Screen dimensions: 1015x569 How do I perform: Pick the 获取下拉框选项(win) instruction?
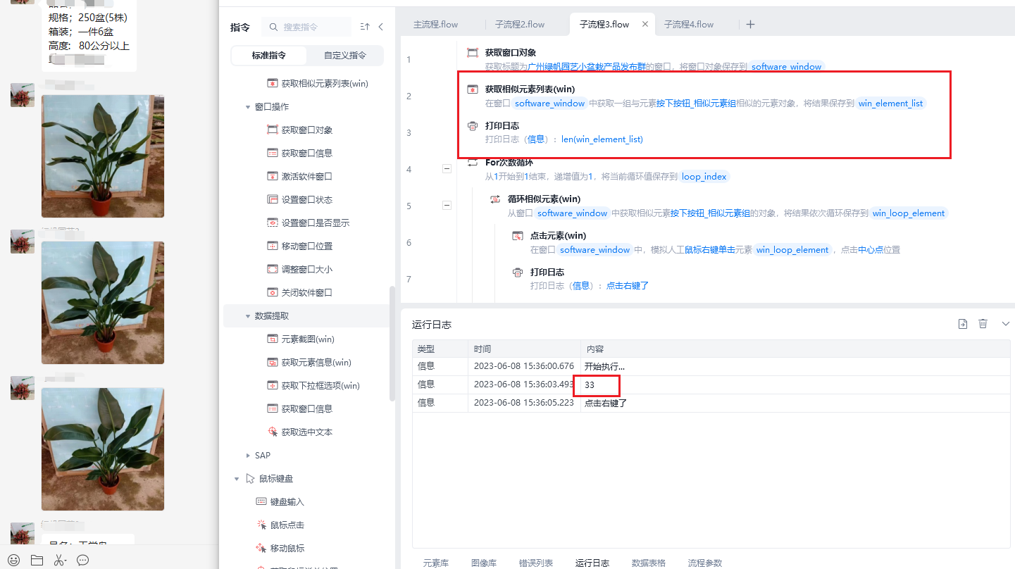click(313, 385)
